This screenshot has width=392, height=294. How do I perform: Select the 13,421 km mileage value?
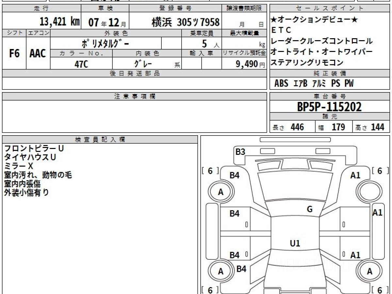point(60,22)
